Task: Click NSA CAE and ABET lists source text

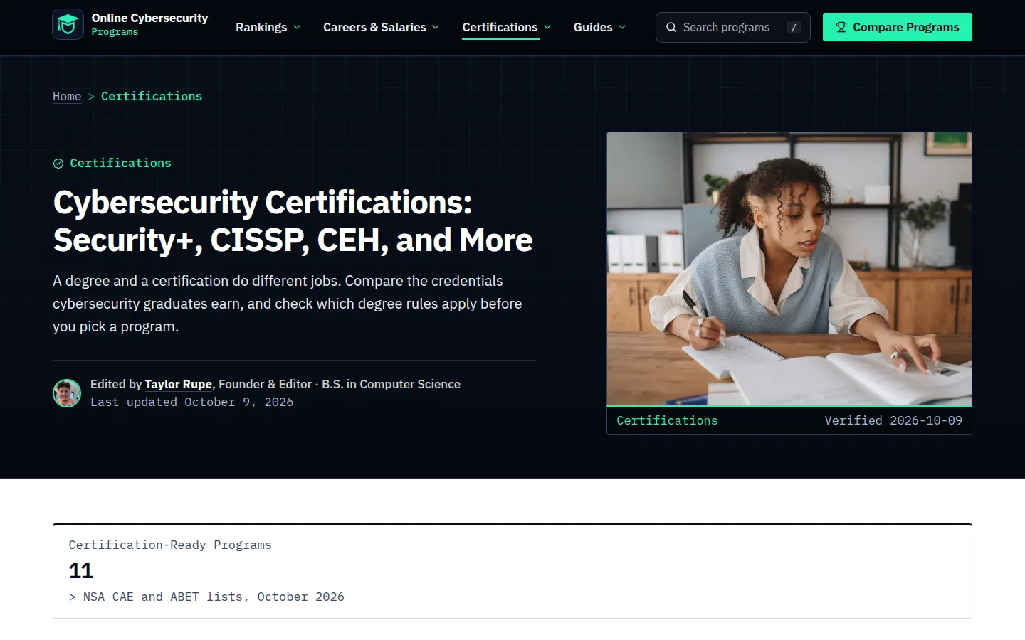Action: [x=214, y=597]
